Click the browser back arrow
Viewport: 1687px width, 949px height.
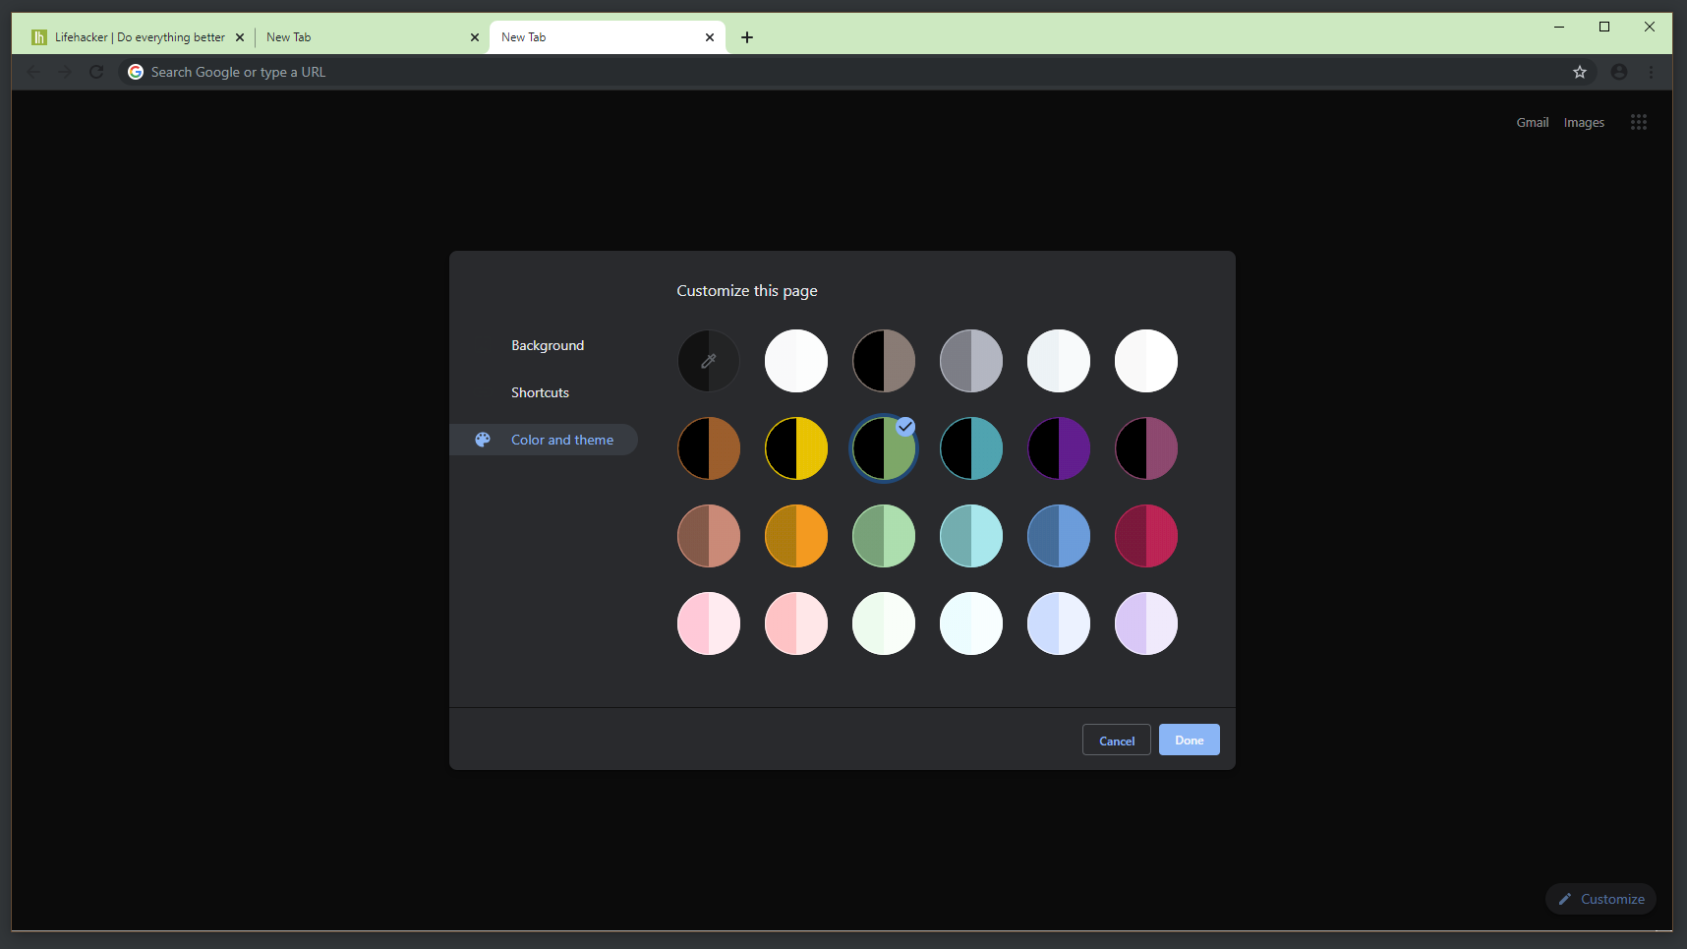[x=33, y=72]
